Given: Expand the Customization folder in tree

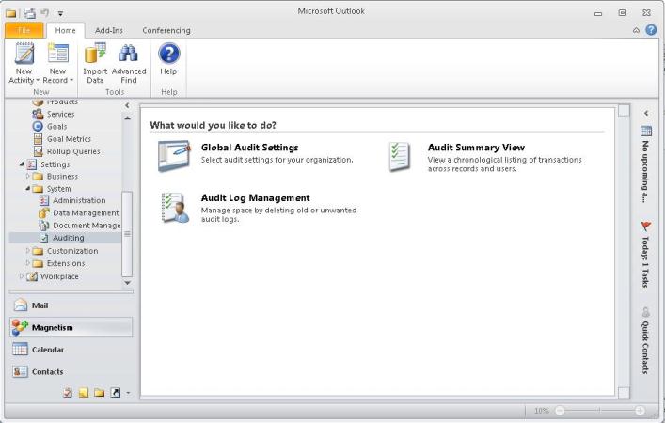Looking at the screenshot, I should tap(28, 251).
